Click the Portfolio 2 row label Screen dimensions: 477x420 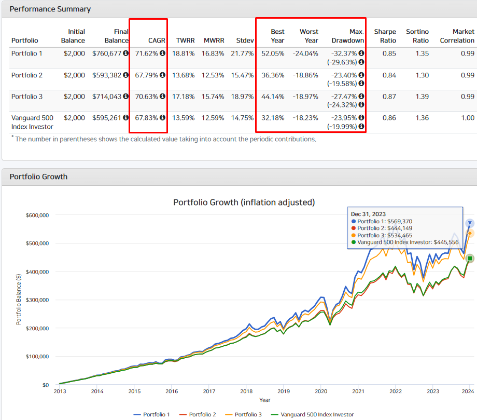(x=27, y=75)
